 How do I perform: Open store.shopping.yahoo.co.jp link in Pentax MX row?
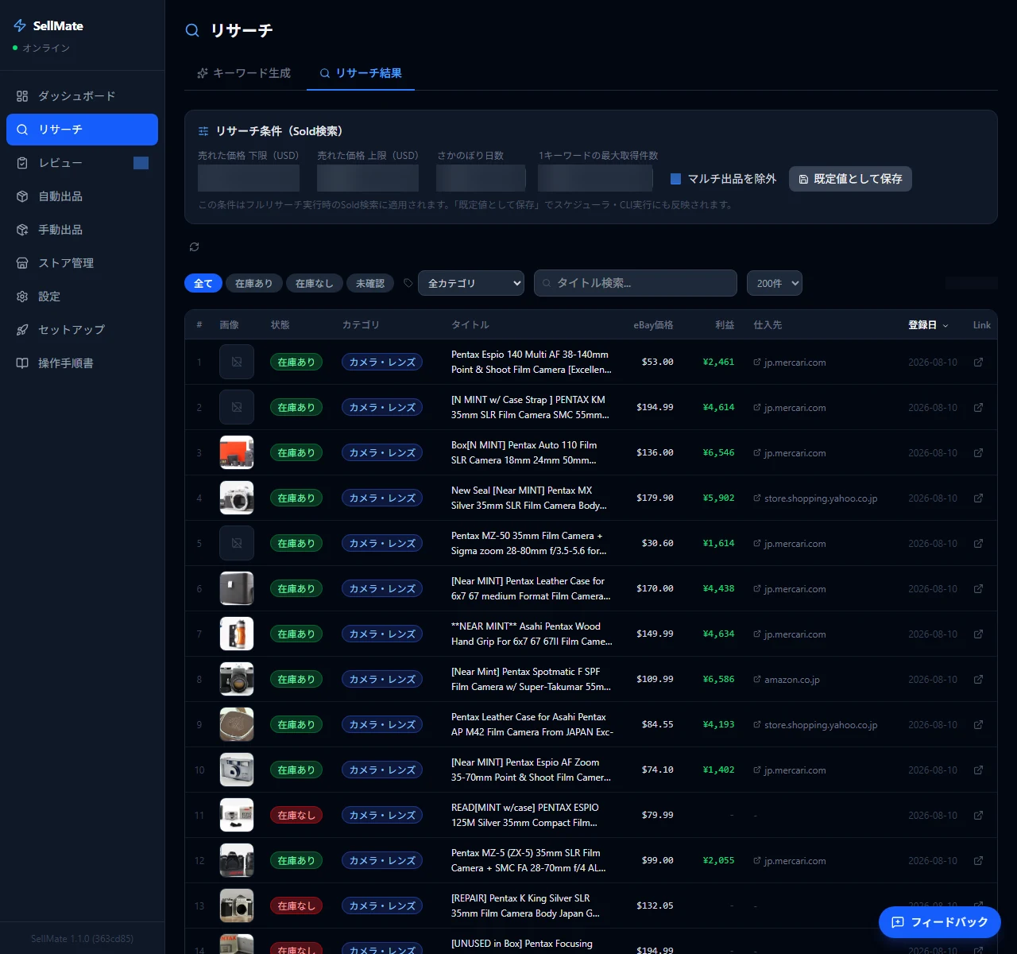(815, 498)
